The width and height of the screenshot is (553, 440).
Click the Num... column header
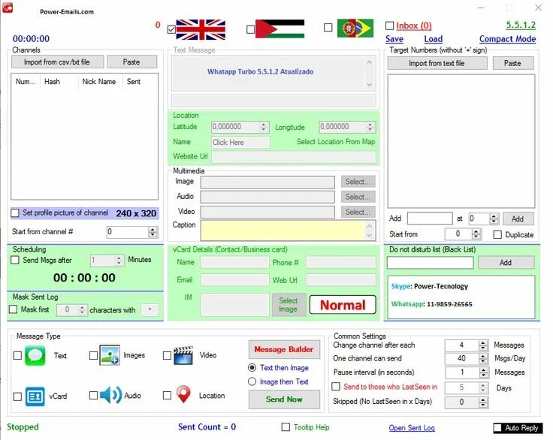[26, 81]
